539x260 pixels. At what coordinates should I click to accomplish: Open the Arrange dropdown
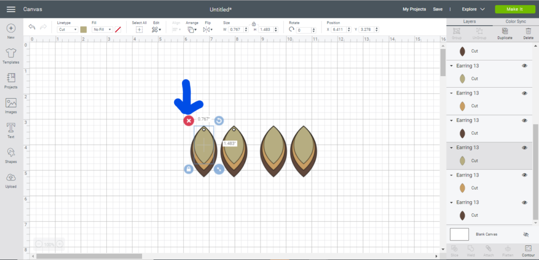point(192,30)
